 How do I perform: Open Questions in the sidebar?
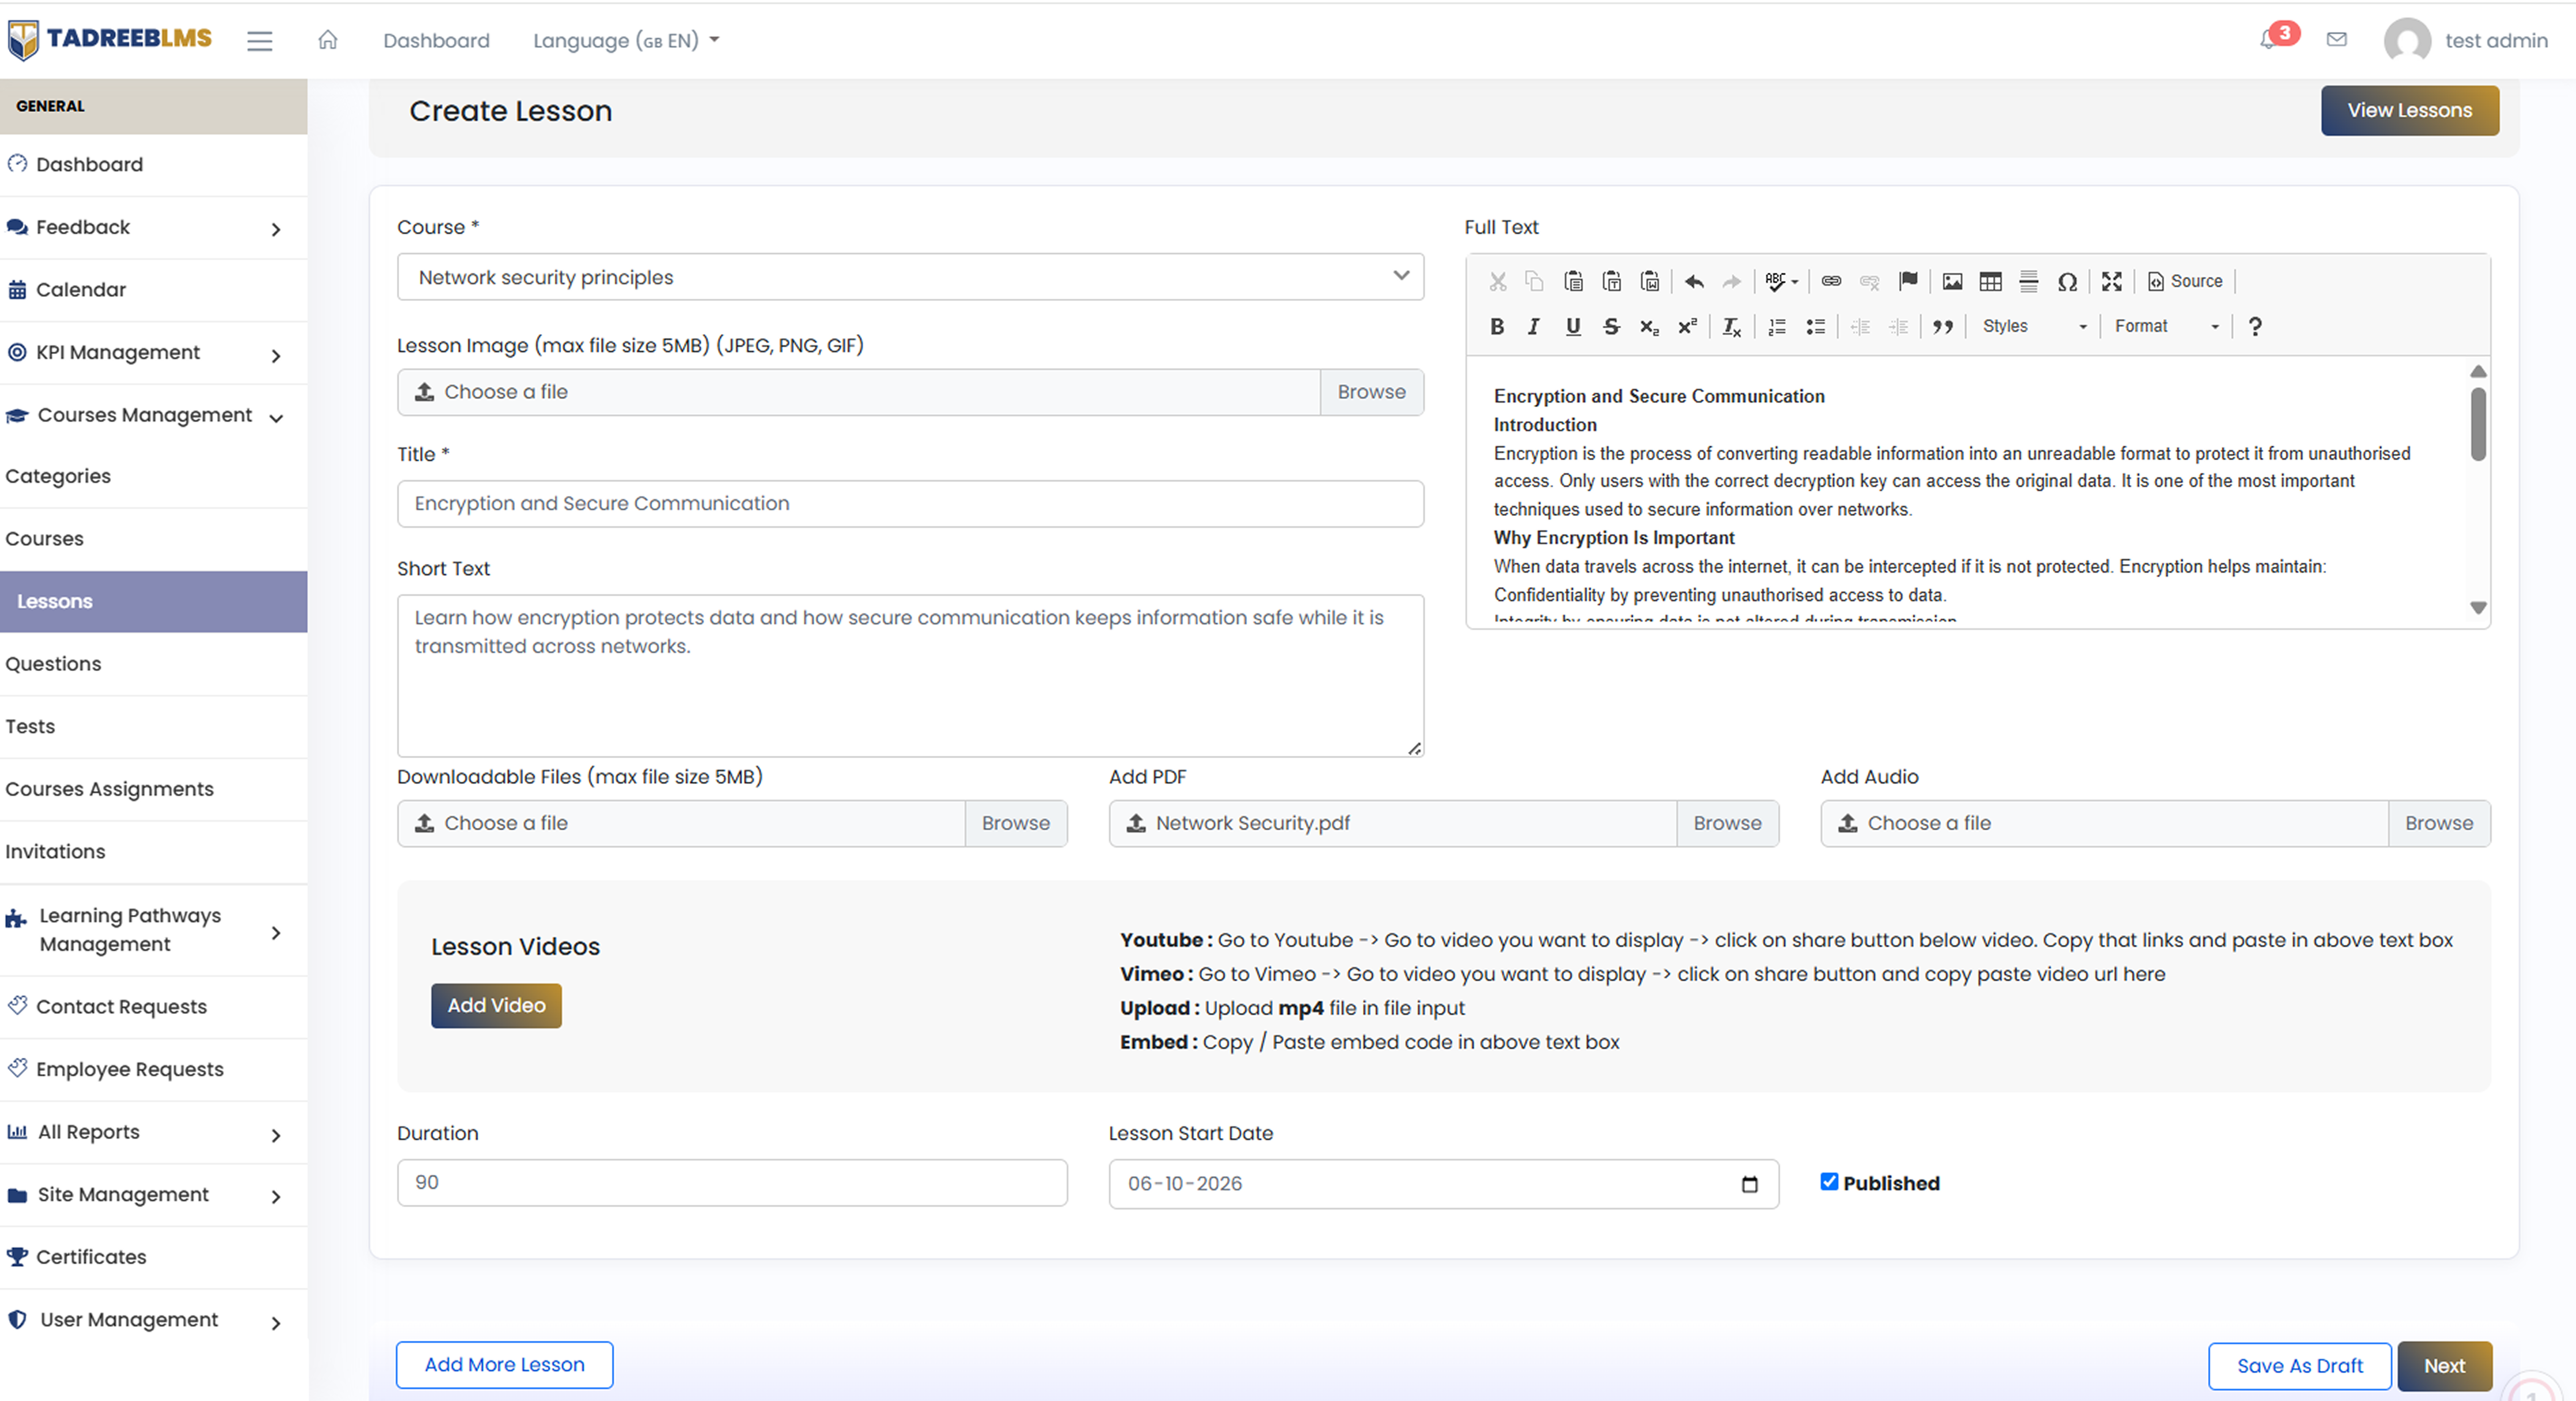tap(153, 665)
